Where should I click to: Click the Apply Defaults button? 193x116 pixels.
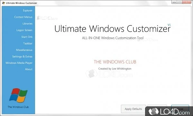click(x=133, y=109)
